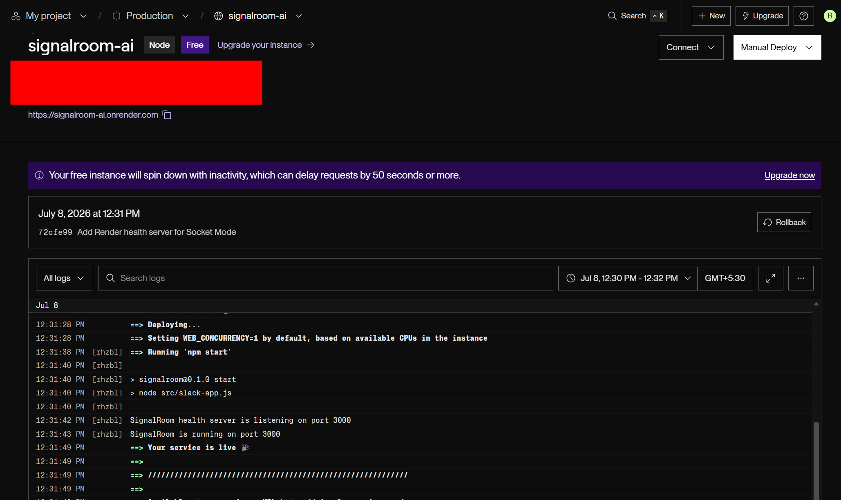Screen dimensions: 841x500
Task: Expand the My project dropdown
Action: (x=83, y=16)
